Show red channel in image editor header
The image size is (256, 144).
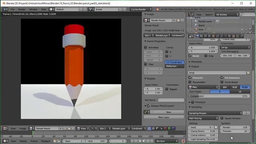[165, 128]
